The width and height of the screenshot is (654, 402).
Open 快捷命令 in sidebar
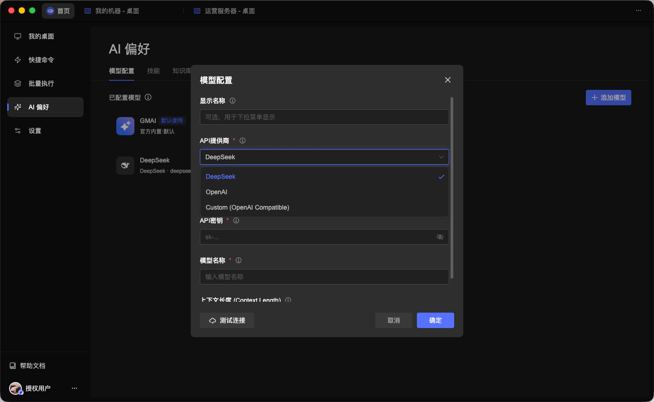pyautogui.click(x=45, y=60)
